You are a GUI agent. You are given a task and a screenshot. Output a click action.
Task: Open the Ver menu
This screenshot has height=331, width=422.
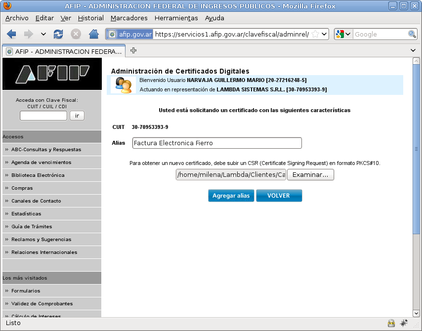point(66,18)
